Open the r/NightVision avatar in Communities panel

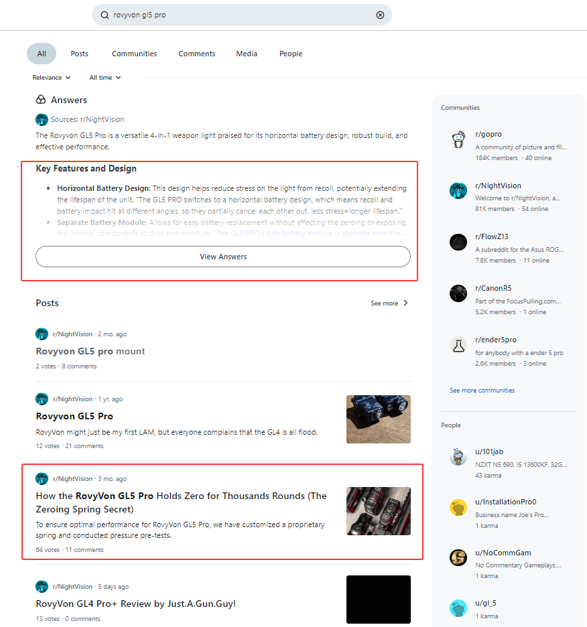pyautogui.click(x=458, y=191)
